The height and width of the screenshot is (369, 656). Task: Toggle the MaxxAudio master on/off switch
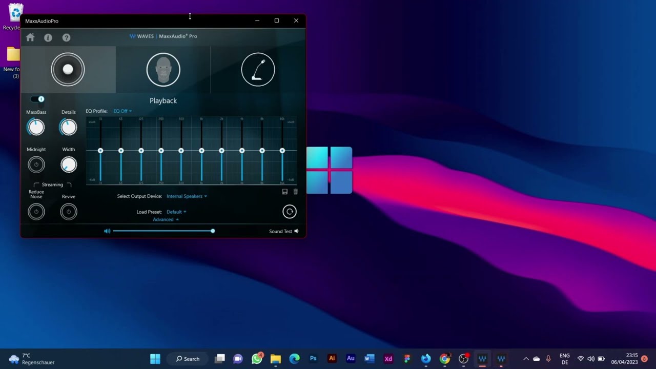click(38, 99)
